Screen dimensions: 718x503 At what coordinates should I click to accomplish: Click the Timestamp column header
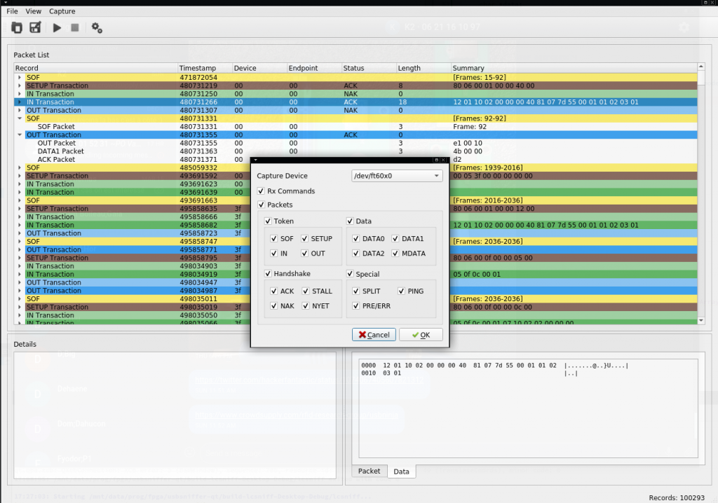(205, 68)
